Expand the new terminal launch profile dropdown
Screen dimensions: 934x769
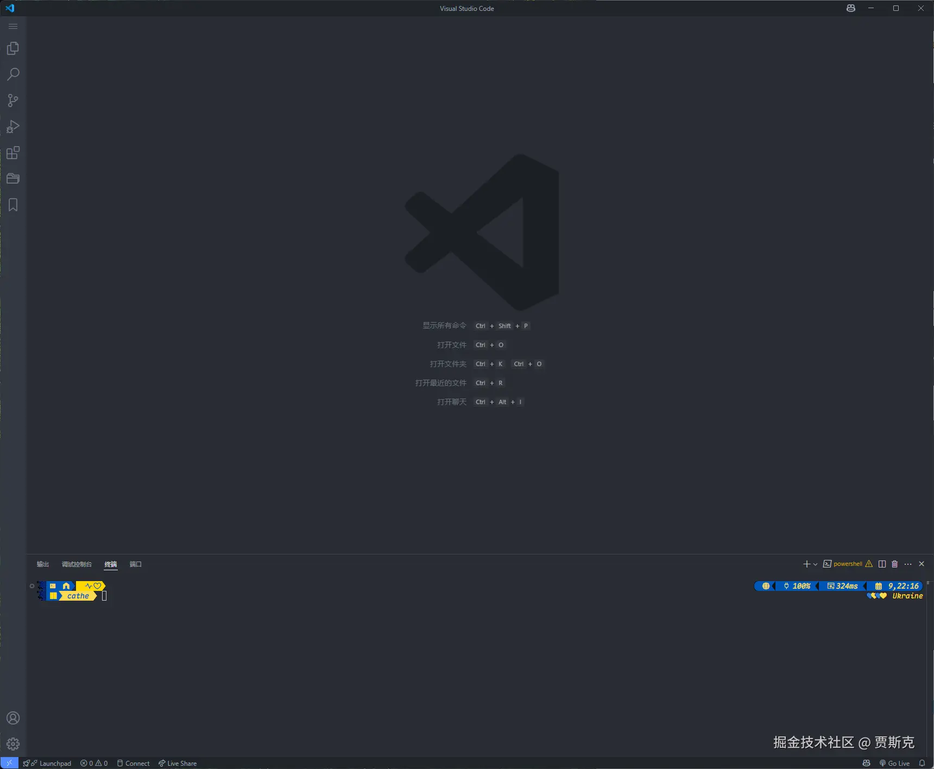pyautogui.click(x=815, y=564)
